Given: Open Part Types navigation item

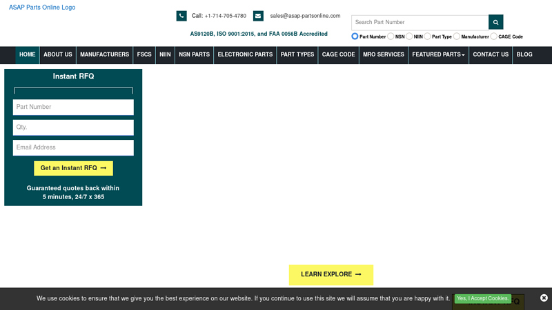Looking at the screenshot, I should 297,55.
